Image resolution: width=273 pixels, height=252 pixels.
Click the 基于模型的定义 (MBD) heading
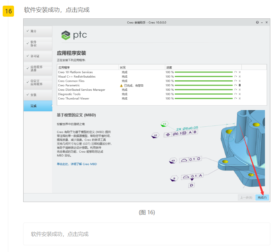click(76, 115)
